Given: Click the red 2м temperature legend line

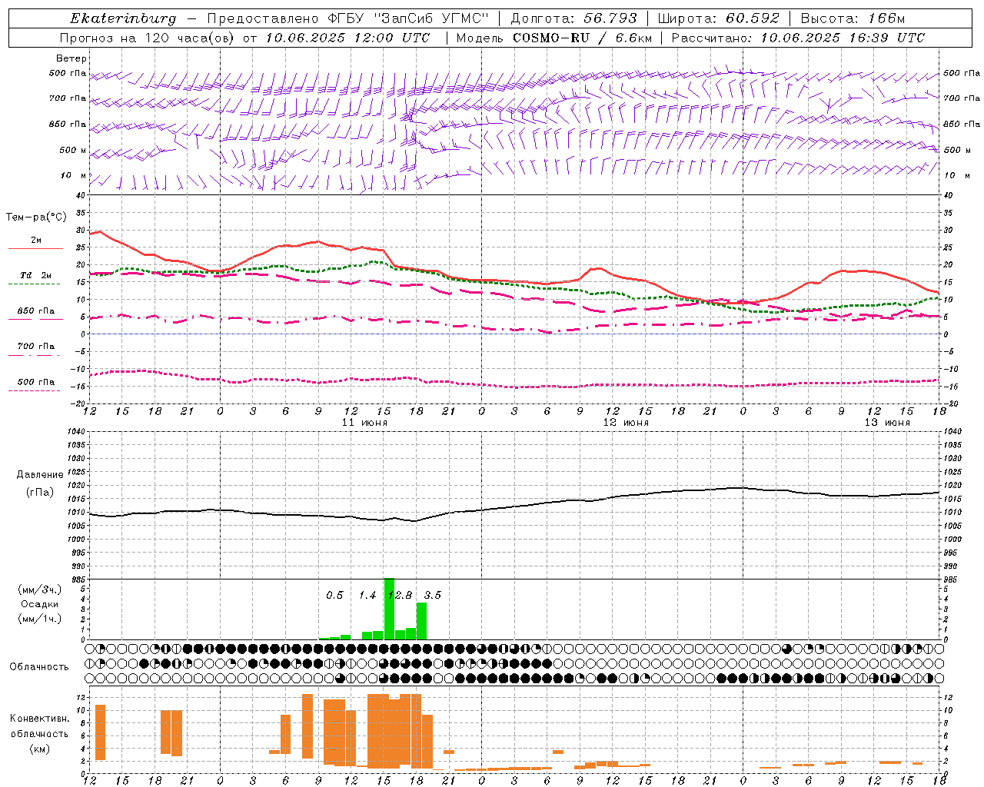Looking at the screenshot, I should pos(35,249).
